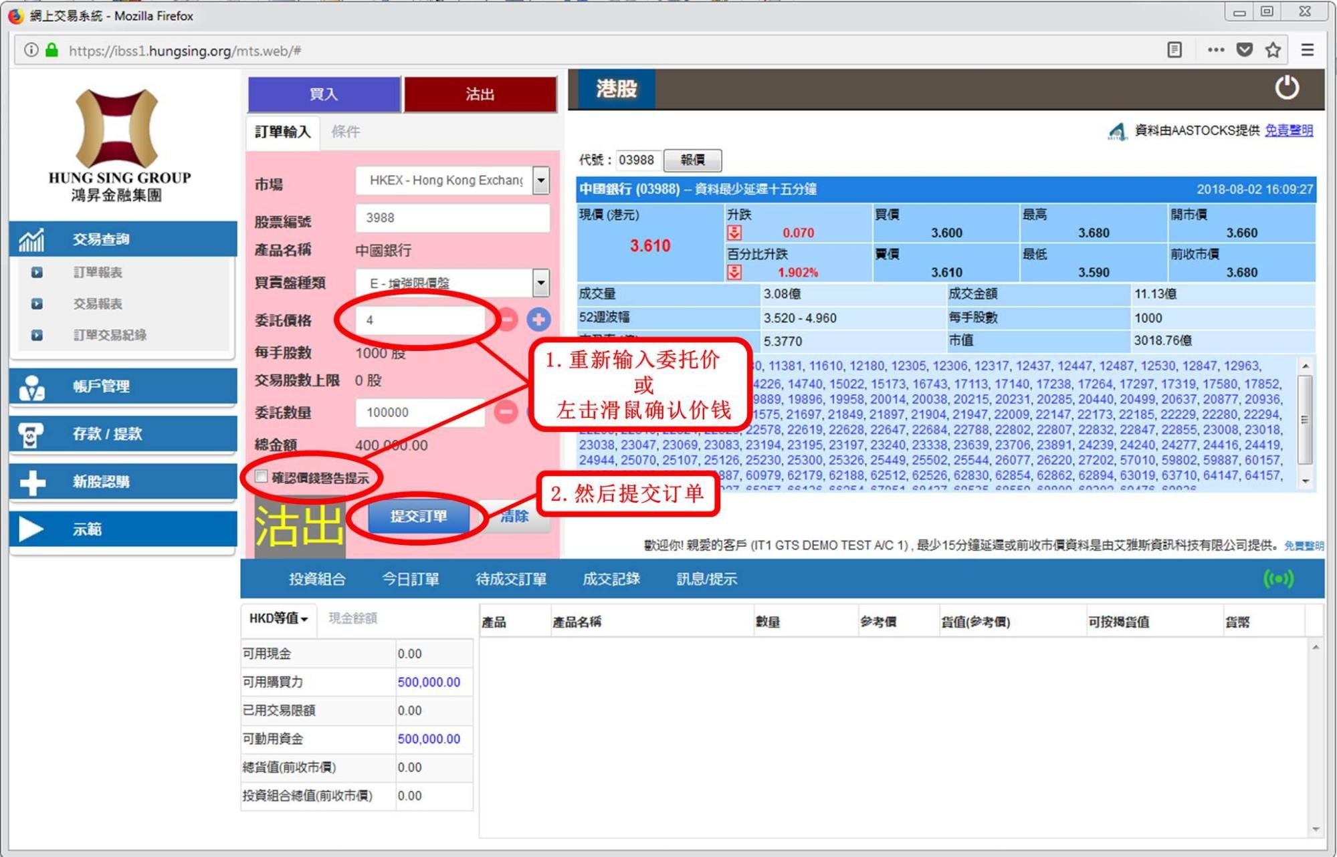Enable the 確認價錢警告提示 checkbox
The image size is (1337, 857).
tap(260, 477)
